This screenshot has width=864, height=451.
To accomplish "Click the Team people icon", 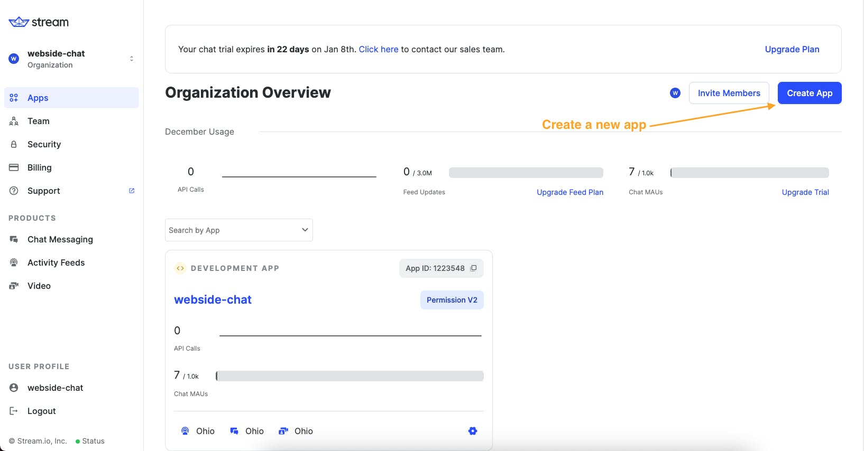I will click(14, 121).
